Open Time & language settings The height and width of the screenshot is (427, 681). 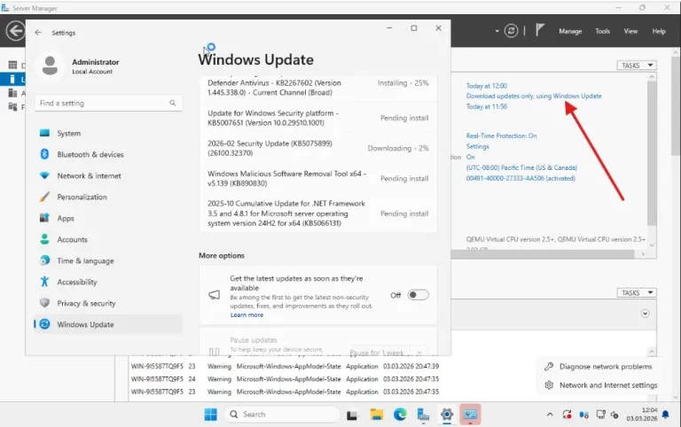pos(107,260)
